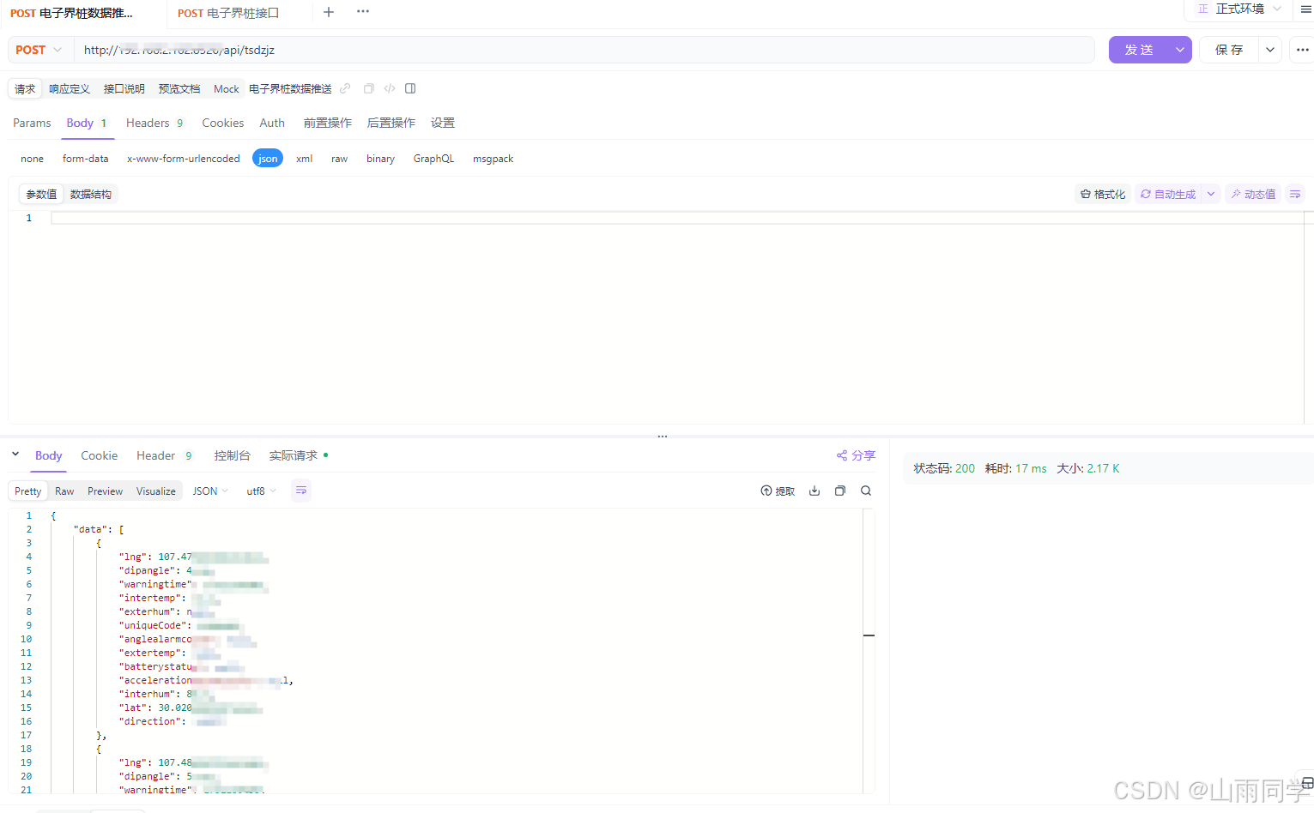Open request more actions ellipsis button
Image resolution: width=1314 pixels, height=813 pixels.
(1302, 50)
